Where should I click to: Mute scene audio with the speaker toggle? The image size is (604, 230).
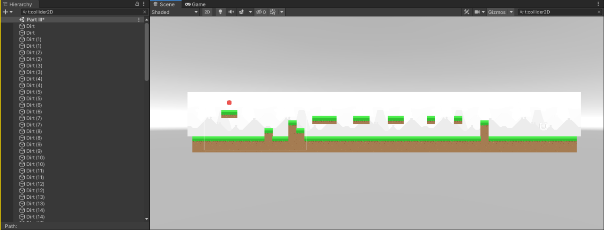click(231, 12)
